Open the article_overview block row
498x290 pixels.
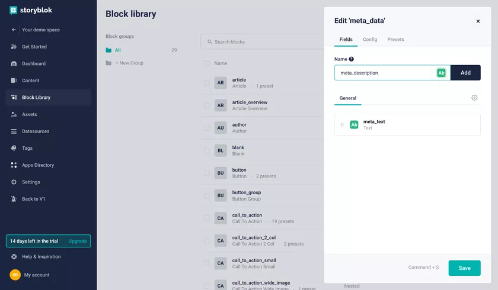[x=262, y=105]
